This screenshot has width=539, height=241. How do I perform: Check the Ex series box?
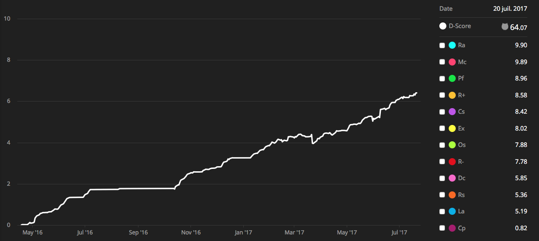[443, 129]
